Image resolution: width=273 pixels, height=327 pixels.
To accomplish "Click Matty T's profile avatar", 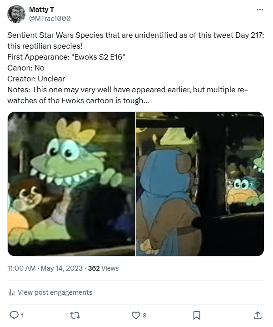I will (16, 14).
